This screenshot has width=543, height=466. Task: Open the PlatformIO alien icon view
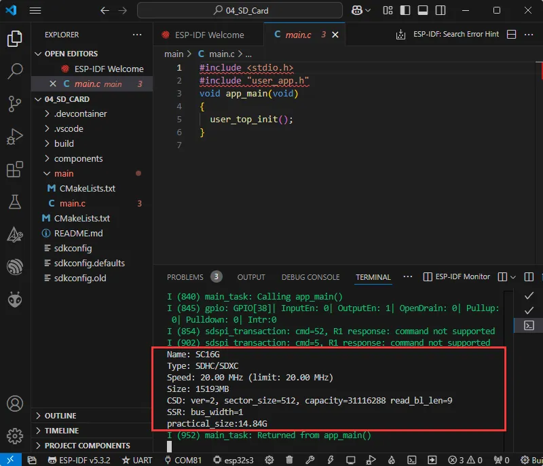(15, 300)
